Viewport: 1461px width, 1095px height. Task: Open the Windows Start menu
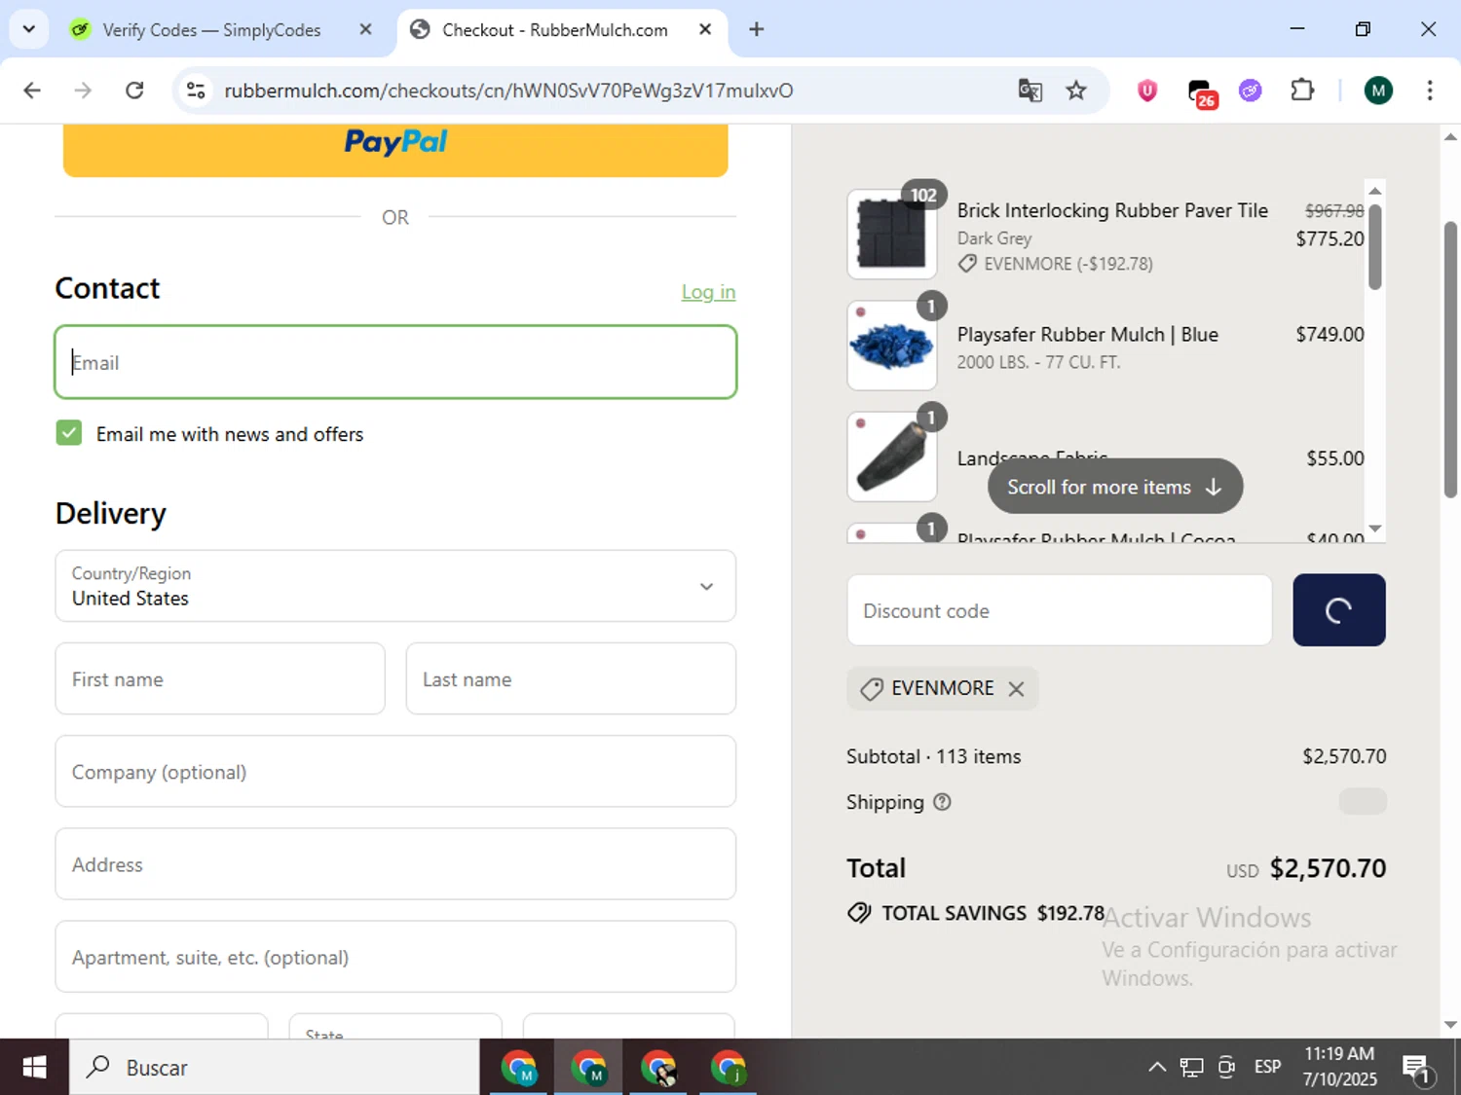(34, 1068)
